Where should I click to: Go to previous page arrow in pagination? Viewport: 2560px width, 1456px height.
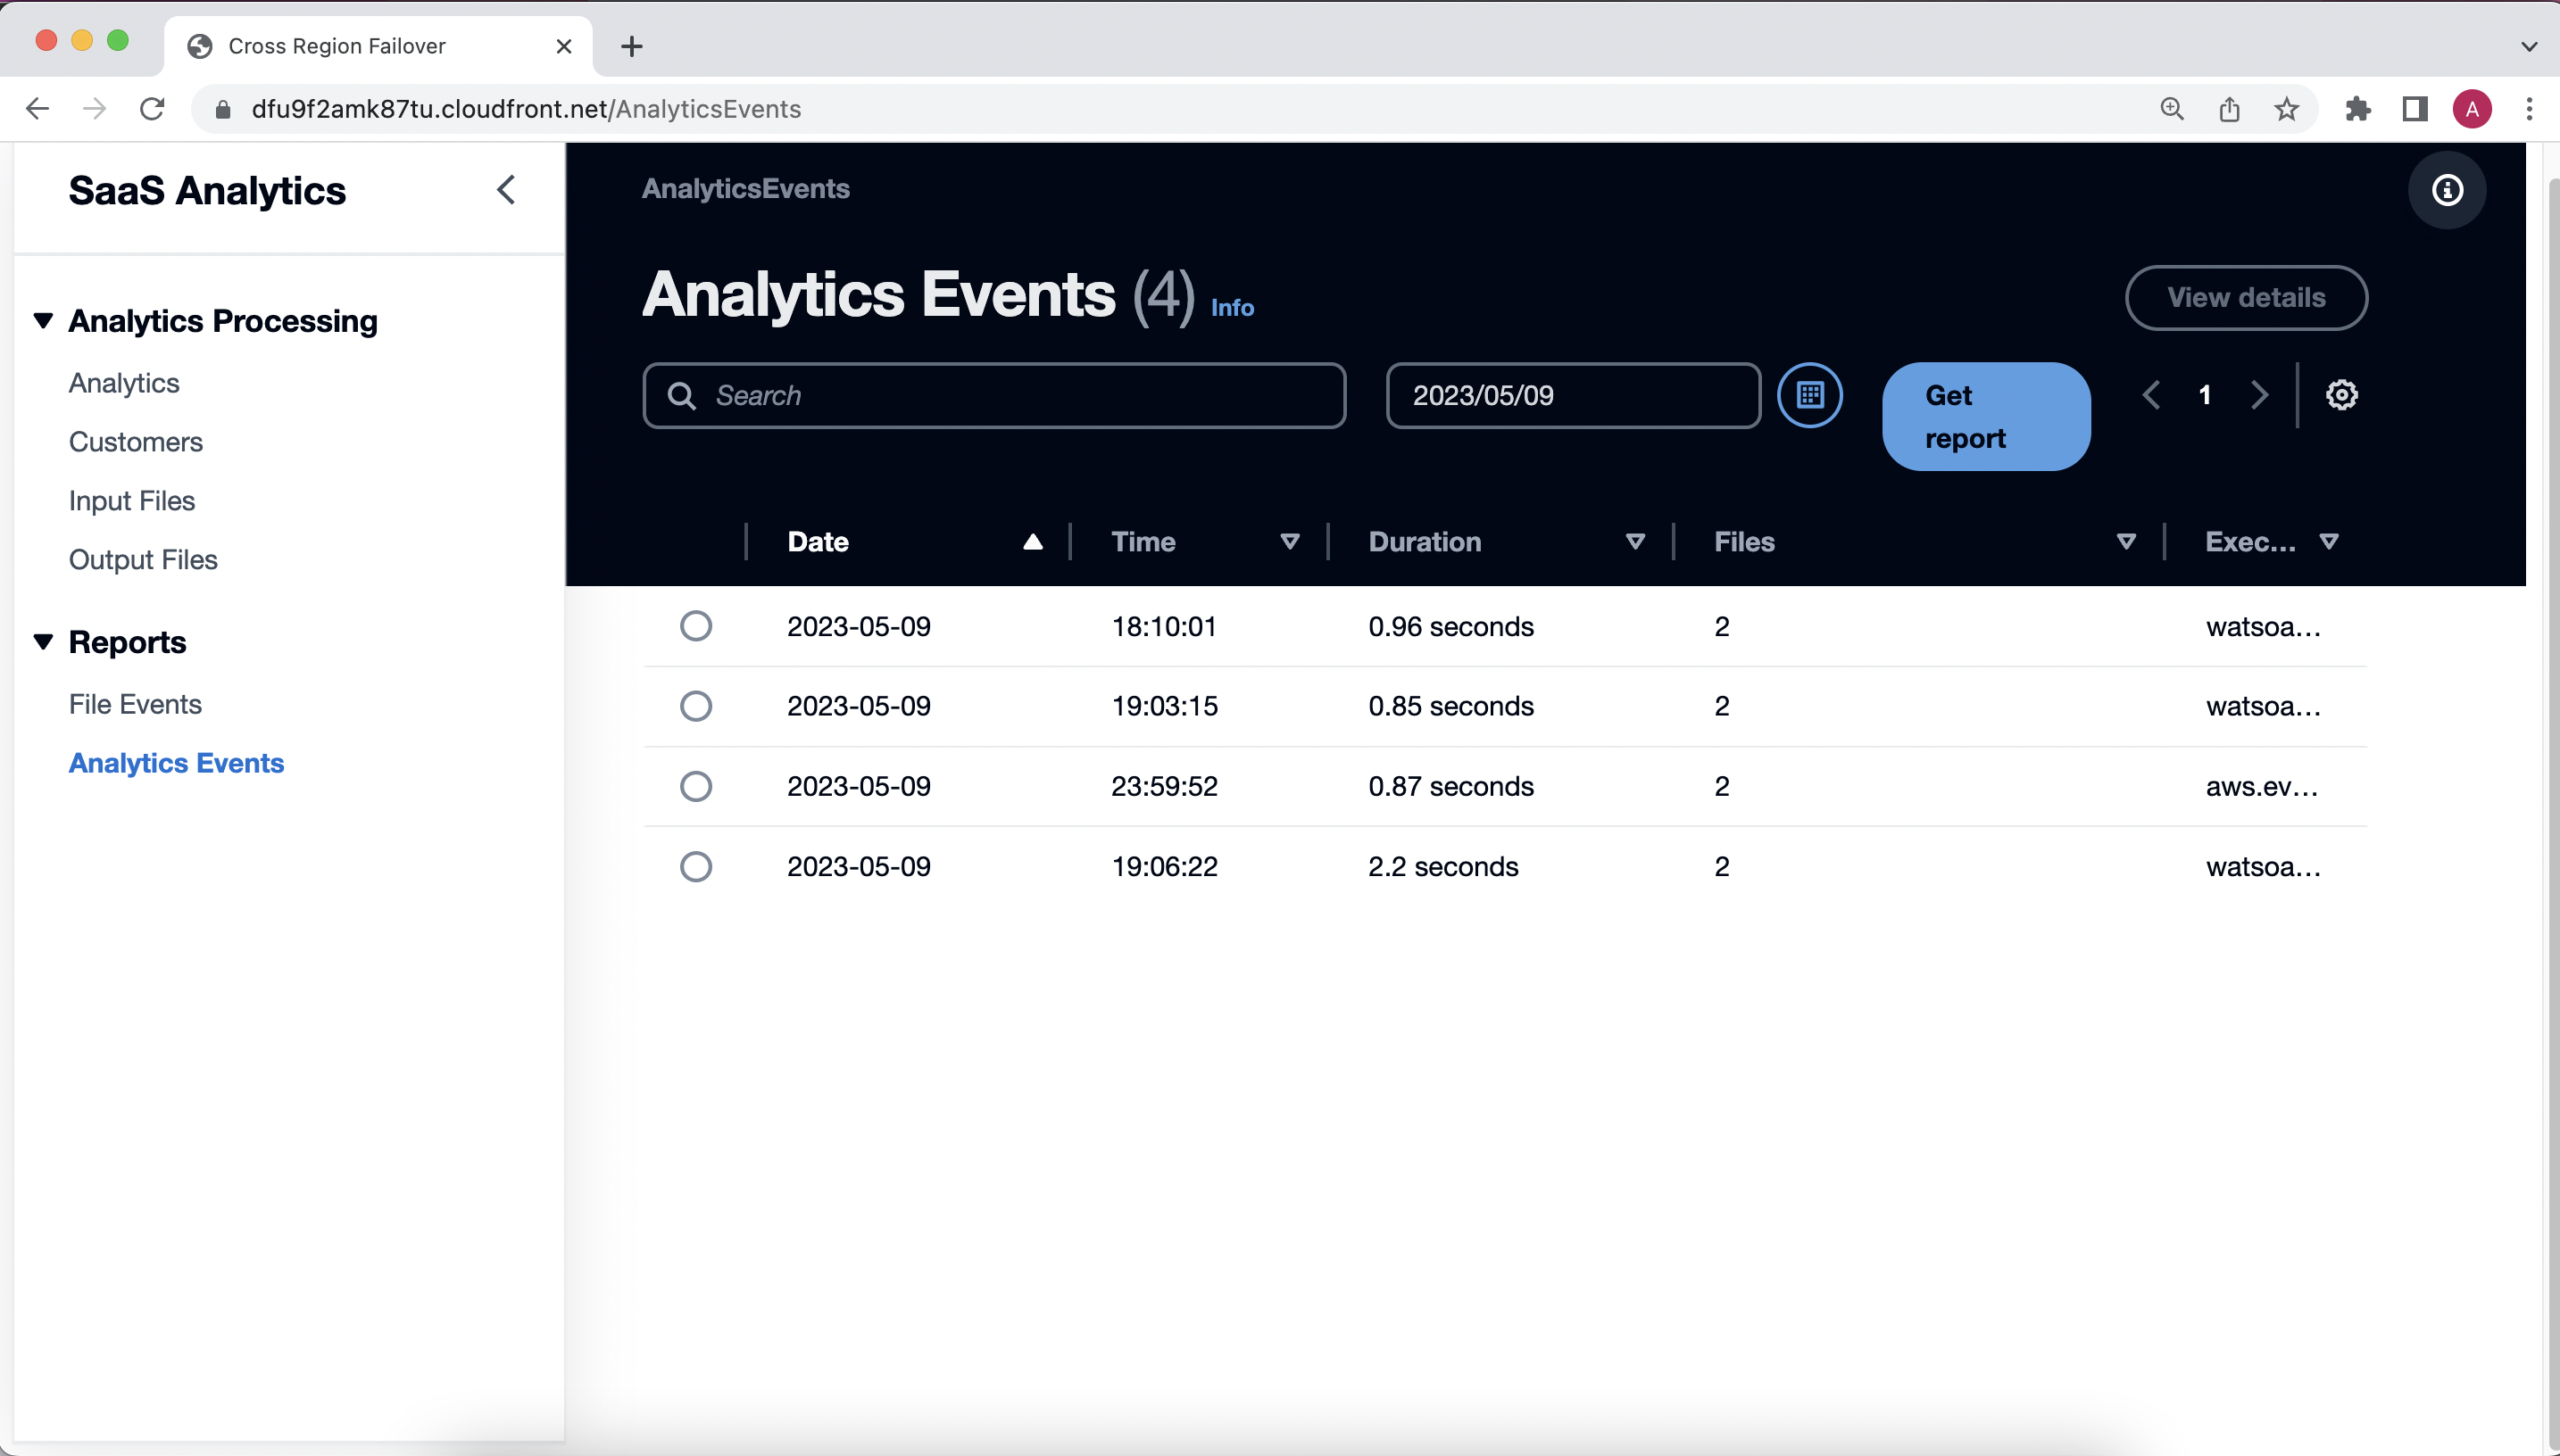[2151, 395]
